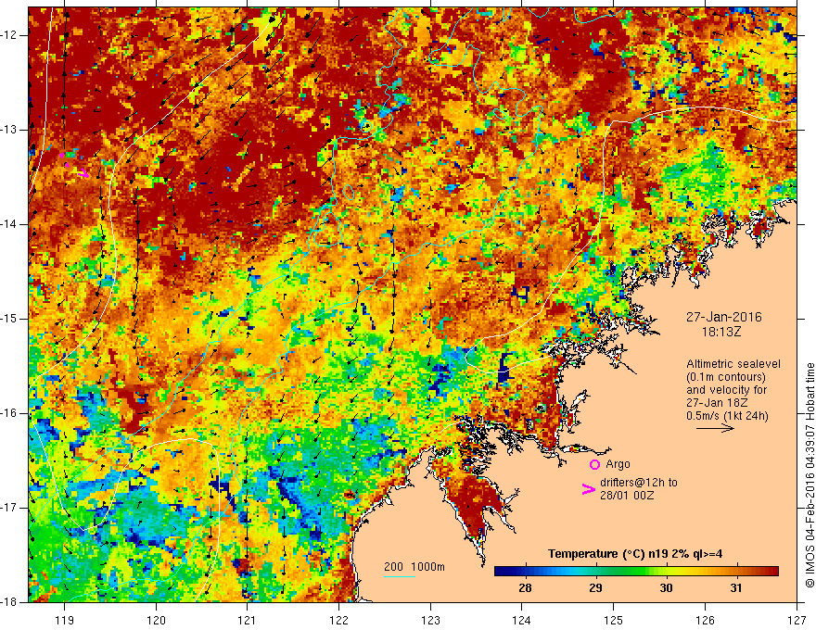Click the '27-Jan 18Z' text
Screen dimensions: 816x630
pyautogui.click(x=716, y=403)
